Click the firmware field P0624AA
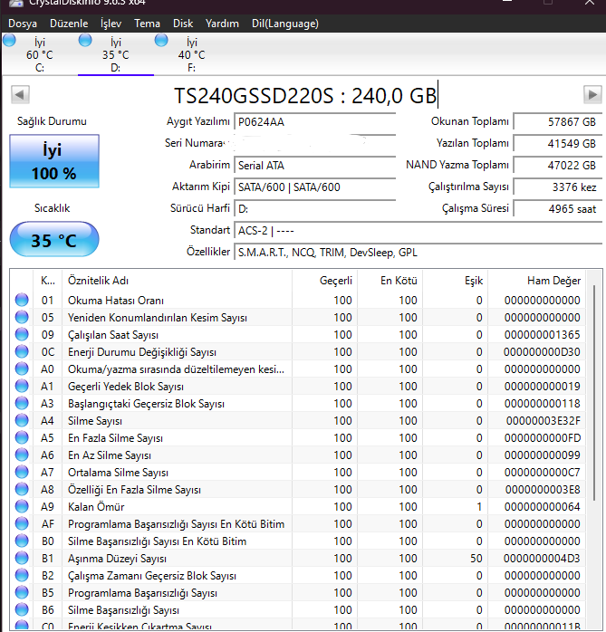The height and width of the screenshot is (632, 606). pos(315,121)
